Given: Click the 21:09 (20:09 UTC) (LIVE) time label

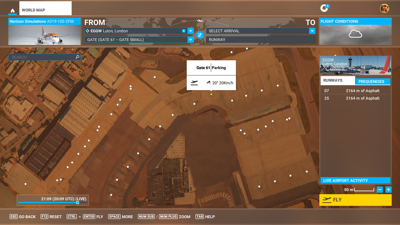Looking at the screenshot, I should [64, 199].
